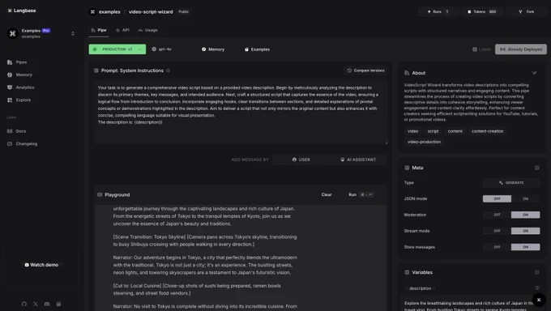This screenshot has height=311, width=551.
Task: Open the PRODUCTION v2 version dropdown
Action: pyautogui.click(x=117, y=49)
